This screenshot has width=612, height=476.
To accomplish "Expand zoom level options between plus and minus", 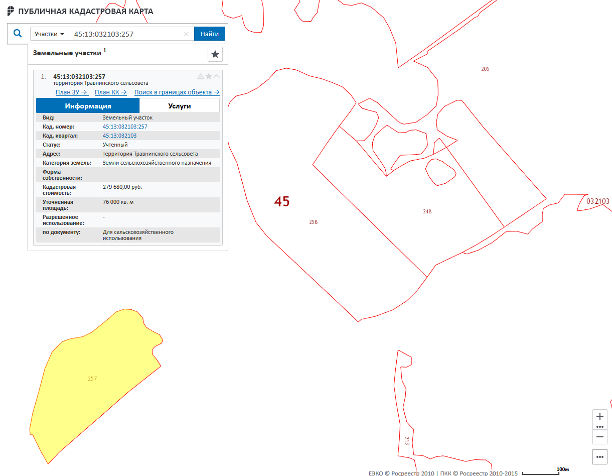I will [x=600, y=427].
